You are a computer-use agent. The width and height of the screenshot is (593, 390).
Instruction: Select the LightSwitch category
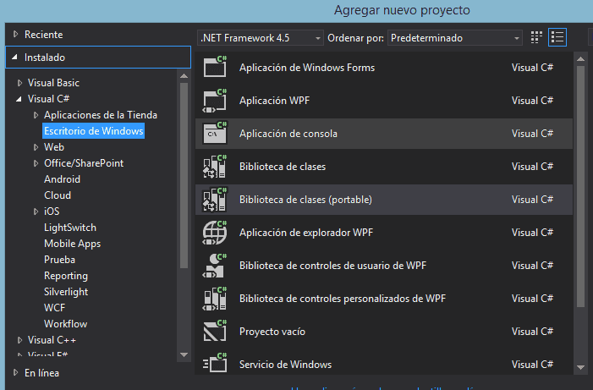click(x=70, y=228)
